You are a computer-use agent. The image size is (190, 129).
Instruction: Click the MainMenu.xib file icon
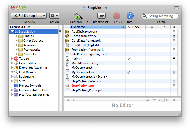tap(67, 63)
